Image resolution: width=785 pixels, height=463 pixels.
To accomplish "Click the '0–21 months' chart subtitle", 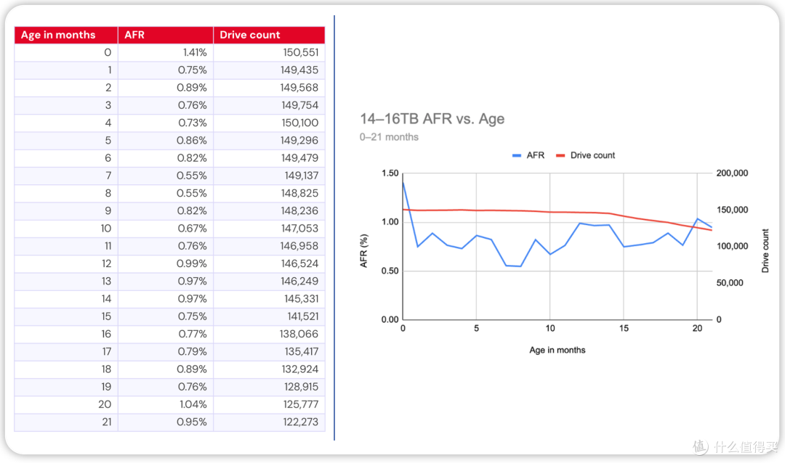I will [389, 137].
